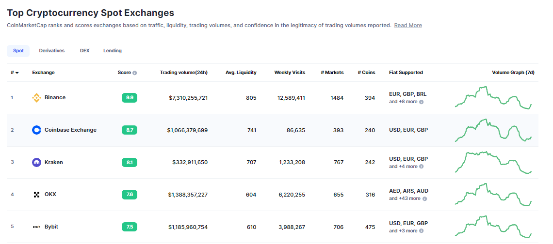Click Coinbase Exchange's 7-day volume graph

(x=493, y=130)
